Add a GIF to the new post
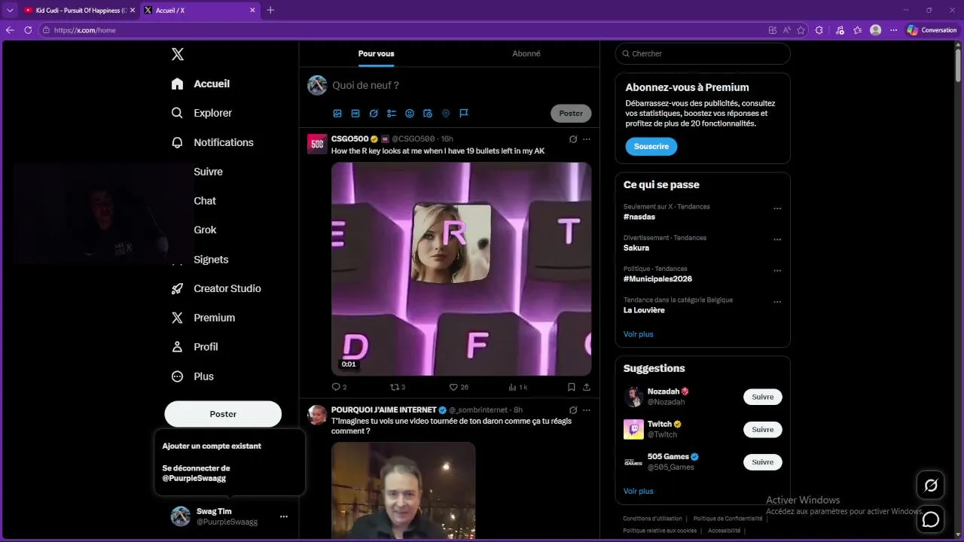 (x=355, y=114)
